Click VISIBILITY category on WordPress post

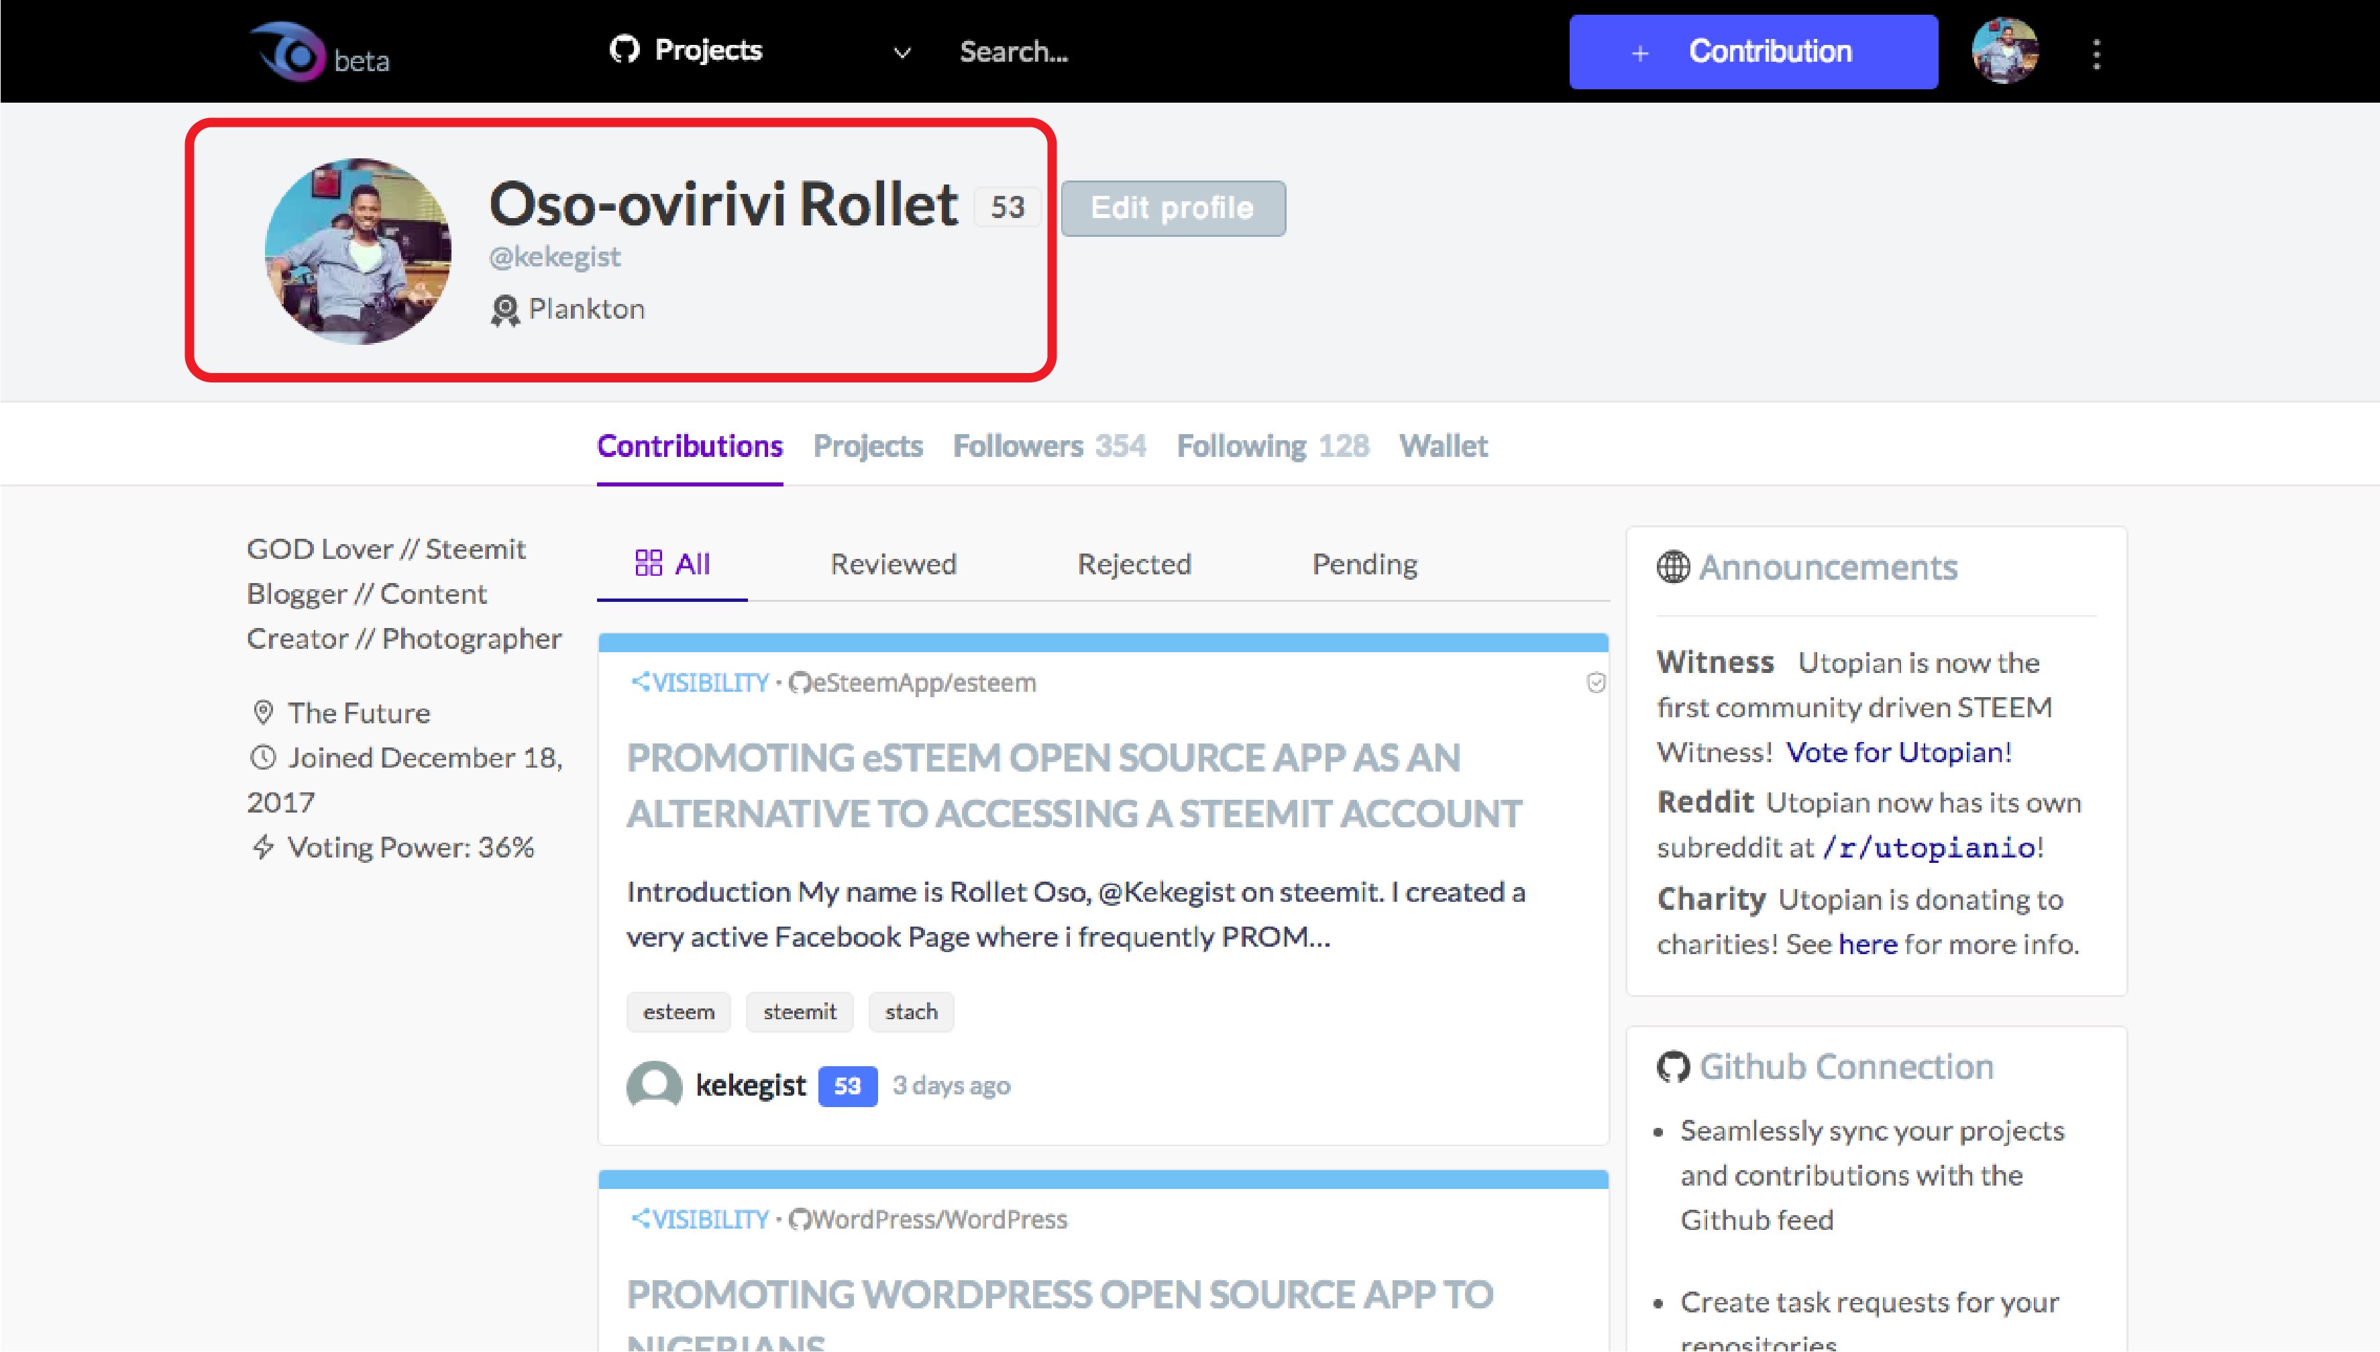(x=710, y=1219)
